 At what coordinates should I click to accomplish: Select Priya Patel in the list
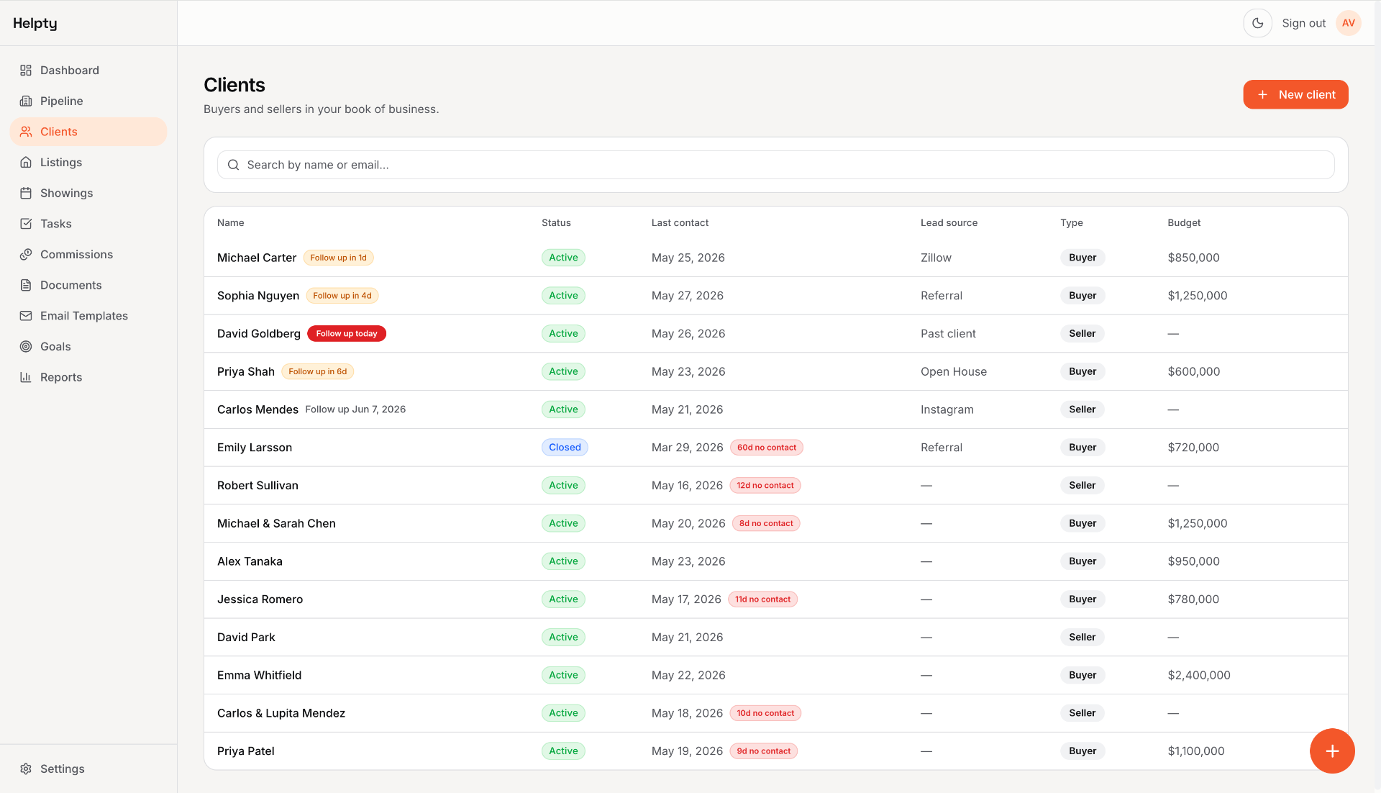point(246,751)
